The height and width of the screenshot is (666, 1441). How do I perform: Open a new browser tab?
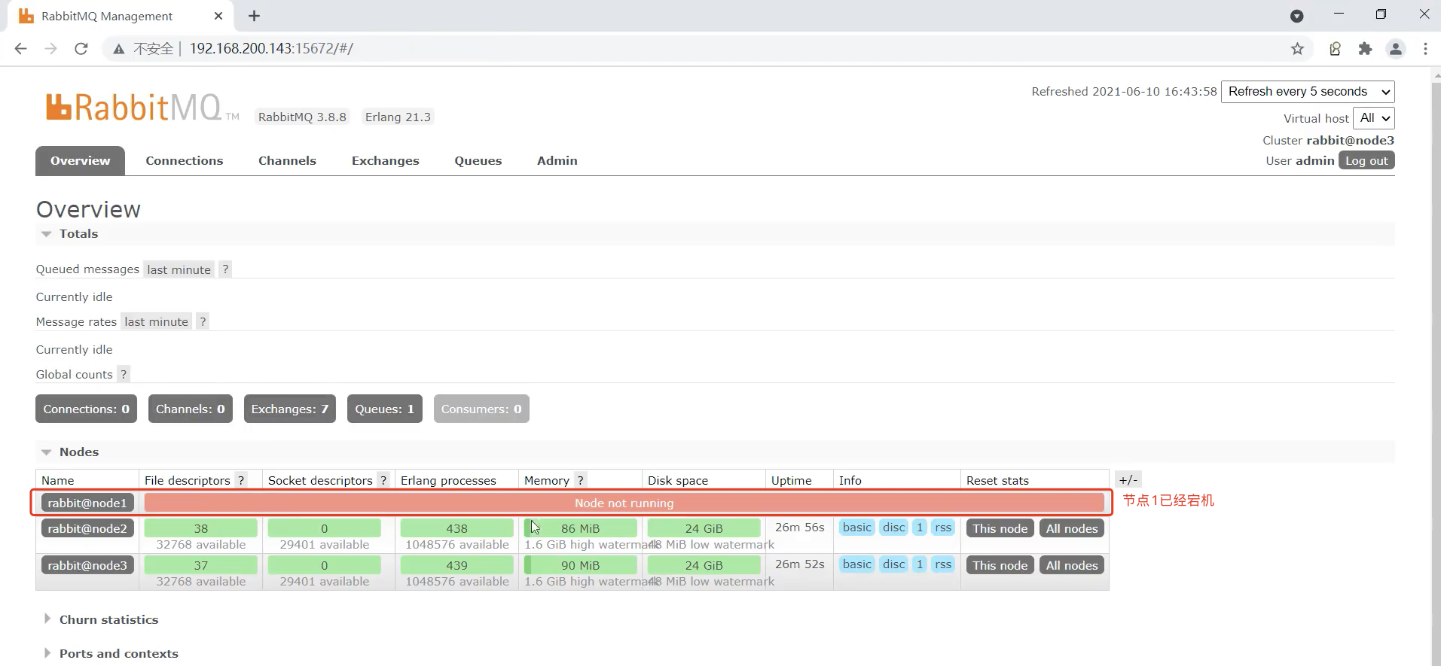pos(255,16)
